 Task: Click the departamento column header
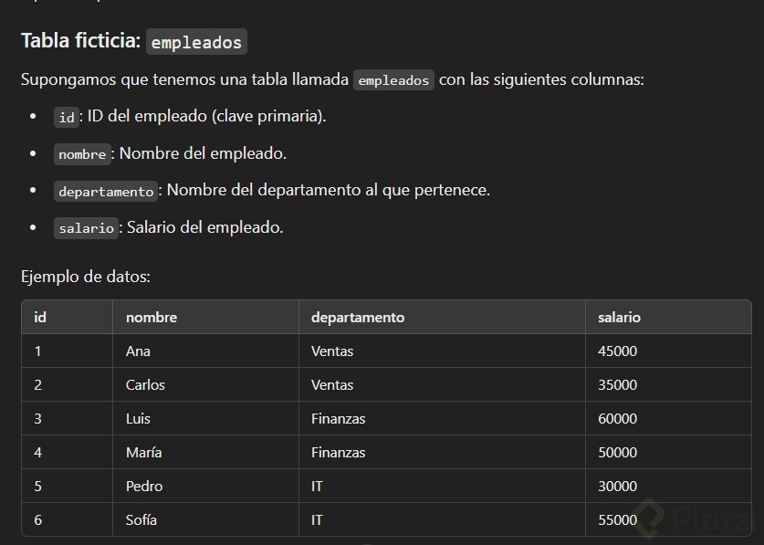[x=358, y=318]
